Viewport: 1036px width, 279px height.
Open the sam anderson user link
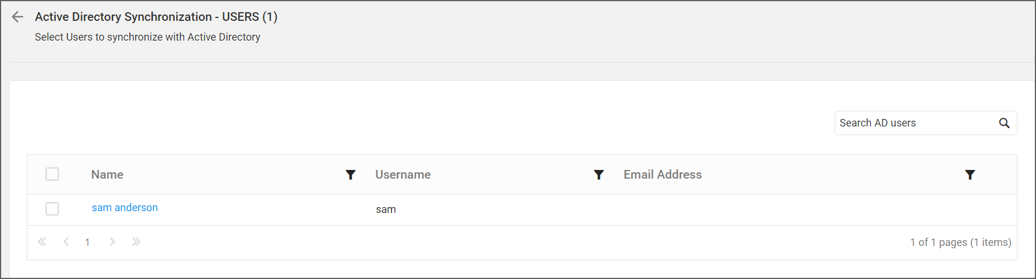point(125,208)
